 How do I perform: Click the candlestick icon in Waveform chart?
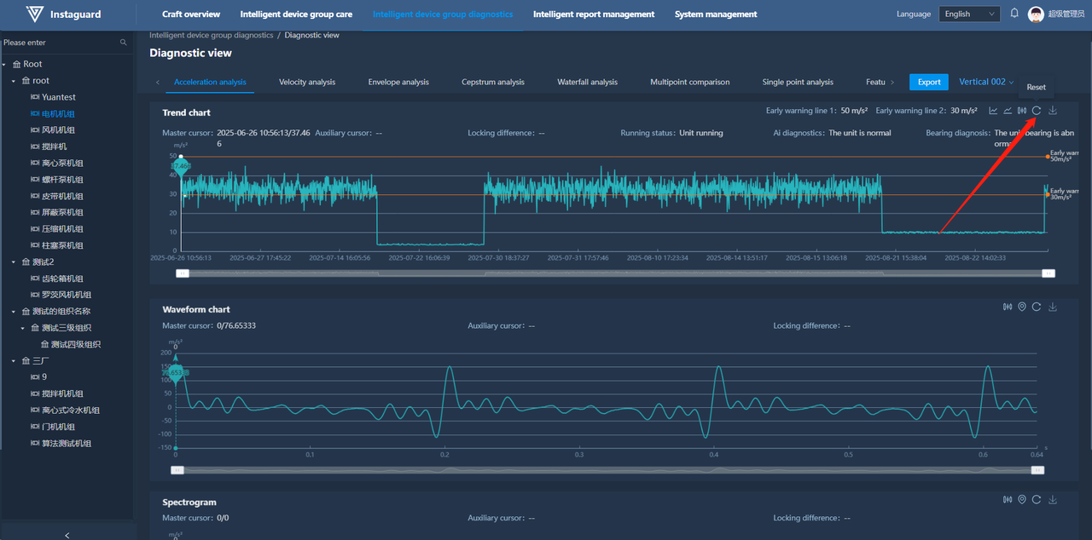coord(1008,307)
